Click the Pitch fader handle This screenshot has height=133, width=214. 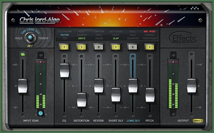coord(150,95)
